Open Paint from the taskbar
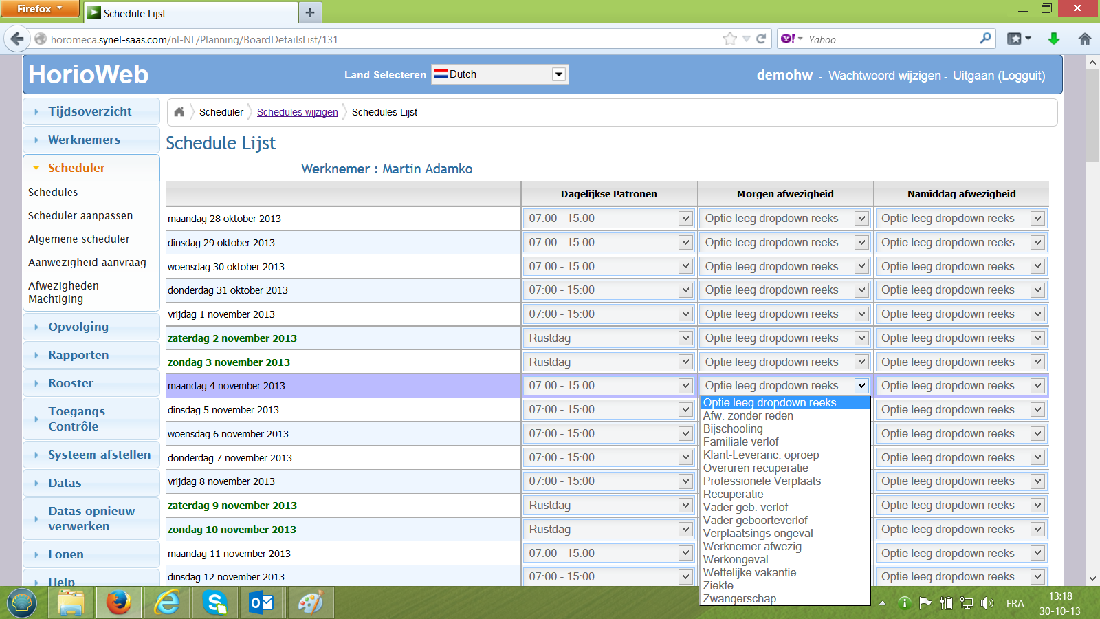Viewport: 1100px width, 619px height. pyautogui.click(x=310, y=603)
